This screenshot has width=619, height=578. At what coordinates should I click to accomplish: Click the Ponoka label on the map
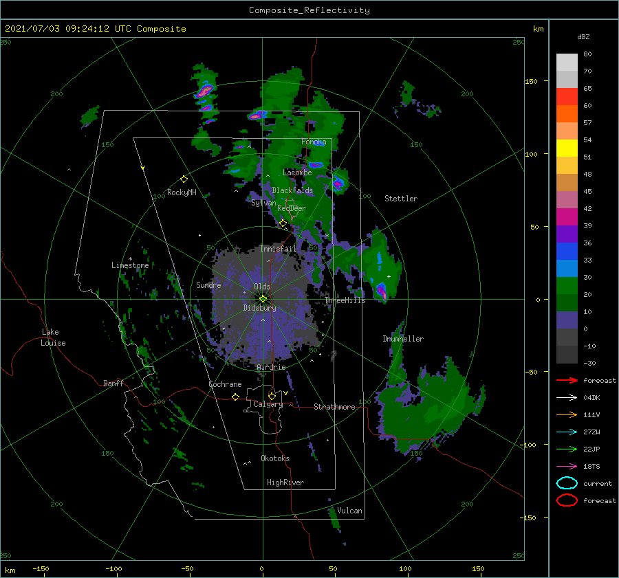(x=314, y=142)
